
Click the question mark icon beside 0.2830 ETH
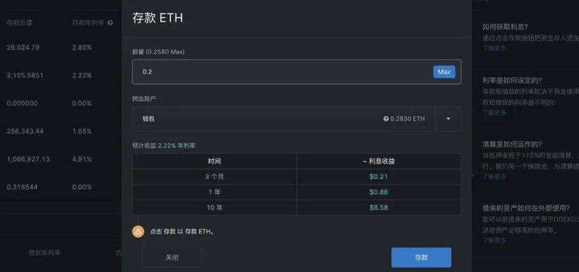(x=386, y=119)
